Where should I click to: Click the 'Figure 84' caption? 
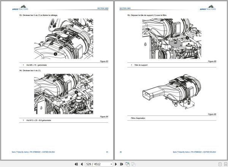pyautogui.click(x=104, y=117)
